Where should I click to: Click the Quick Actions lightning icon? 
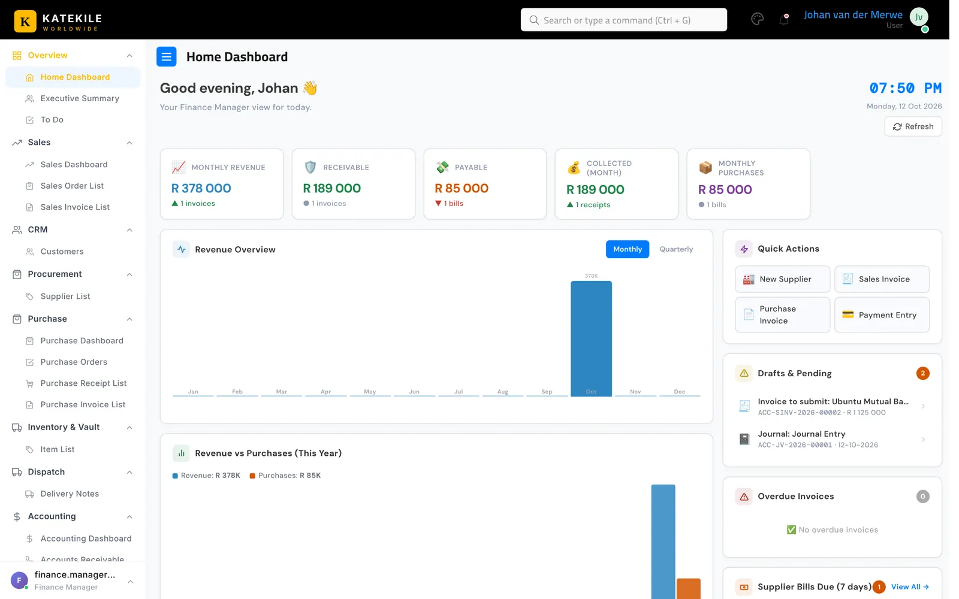[x=744, y=249]
